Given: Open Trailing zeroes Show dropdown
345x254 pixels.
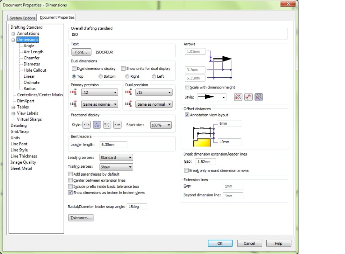Looking at the screenshot, I should coord(116,167).
